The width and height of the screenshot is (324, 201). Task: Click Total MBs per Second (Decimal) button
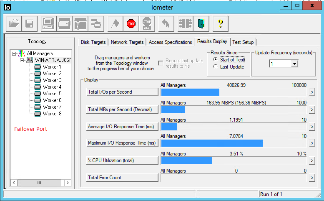click(122, 109)
